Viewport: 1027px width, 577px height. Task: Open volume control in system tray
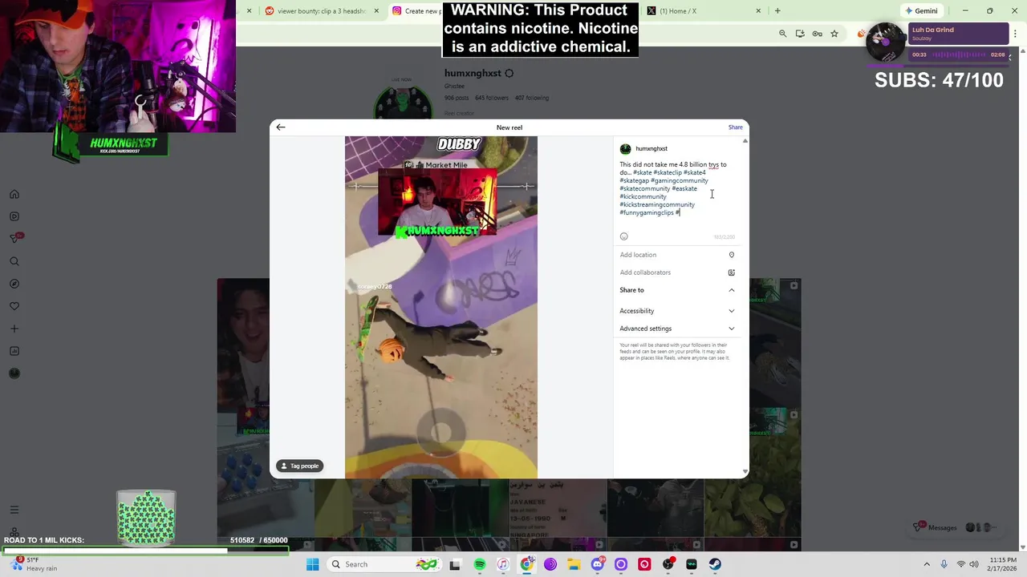tap(974, 564)
